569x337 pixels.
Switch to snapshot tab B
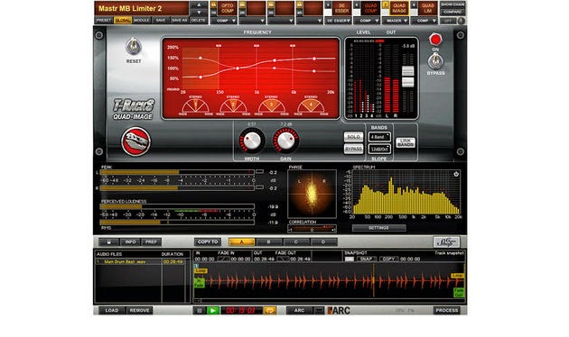coord(269,241)
